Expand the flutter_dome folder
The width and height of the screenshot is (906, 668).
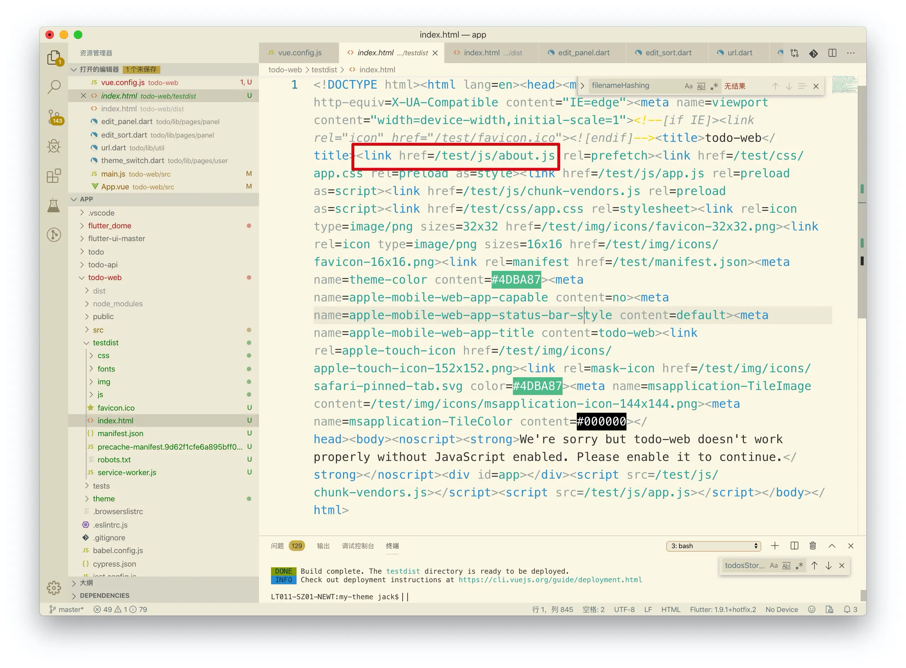110,226
